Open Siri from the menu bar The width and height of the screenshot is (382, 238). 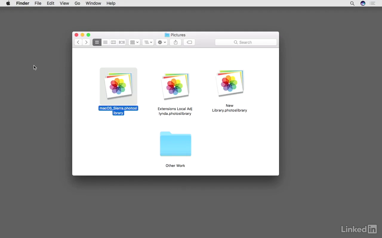(363, 3)
